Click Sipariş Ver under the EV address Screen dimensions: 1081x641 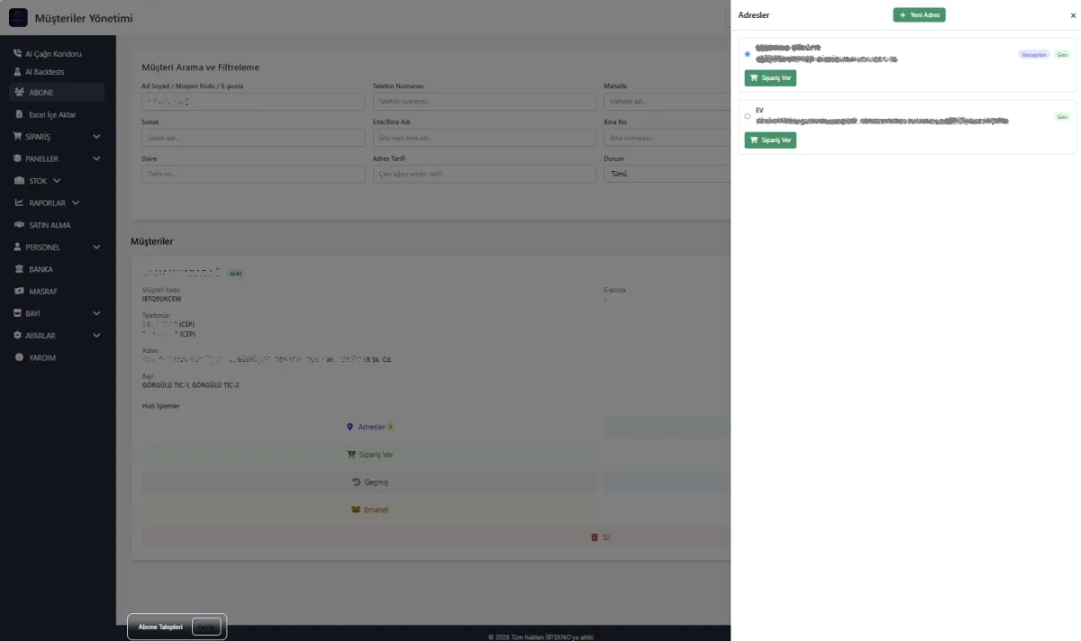pos(770,140)
